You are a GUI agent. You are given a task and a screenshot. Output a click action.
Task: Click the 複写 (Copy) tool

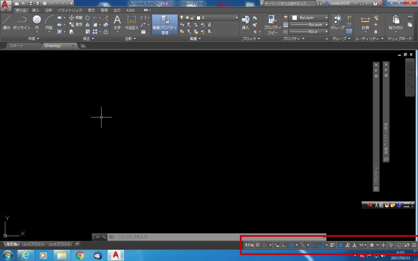76,25
